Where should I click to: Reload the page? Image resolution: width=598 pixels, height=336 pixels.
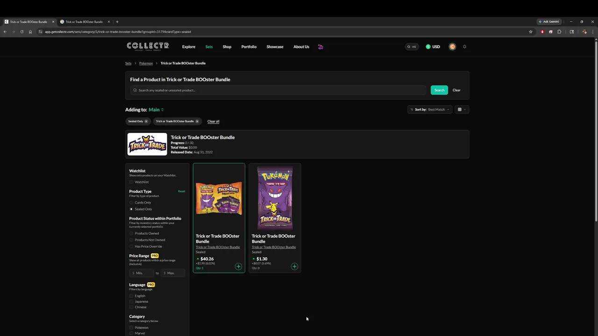tap(21, 32)
